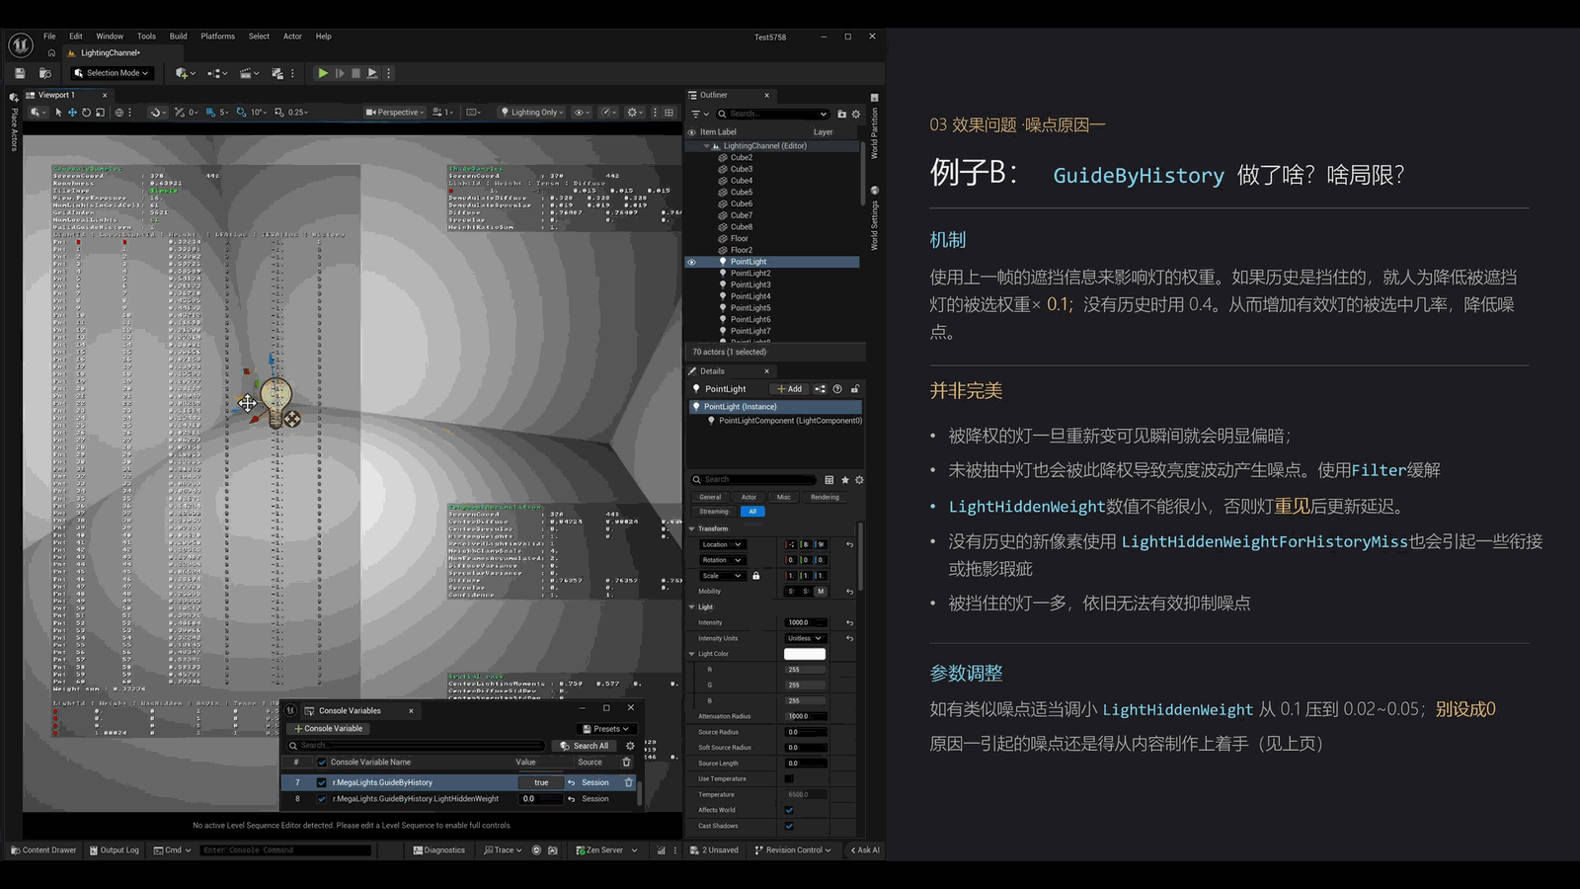
Task: Toggle visibility eye of PointLight in the Outliner
Action: click(x=691, y=262)
